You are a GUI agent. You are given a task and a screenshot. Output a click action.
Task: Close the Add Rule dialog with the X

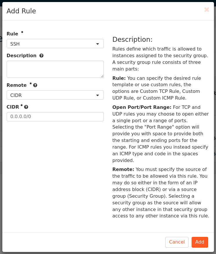pos(207,10)
